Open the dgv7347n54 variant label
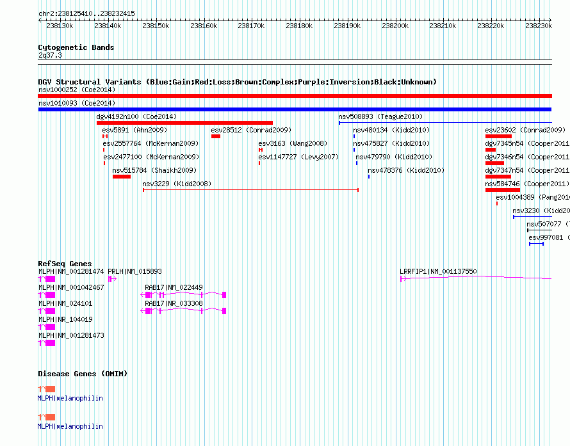This screenshot has width=570, height=446. [527, 170]
